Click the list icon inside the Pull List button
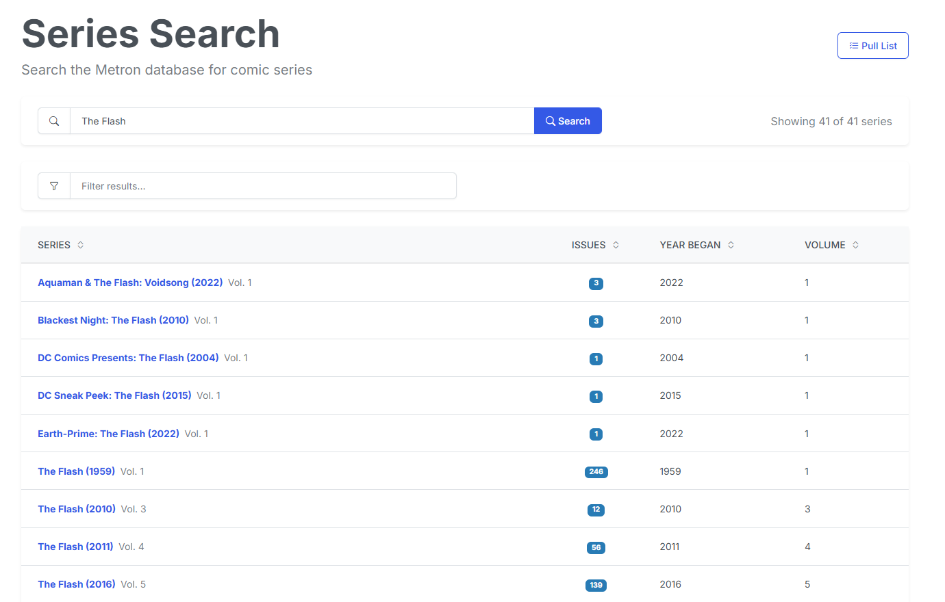This screenshot has height=602, width=945. tap(853, 45)
